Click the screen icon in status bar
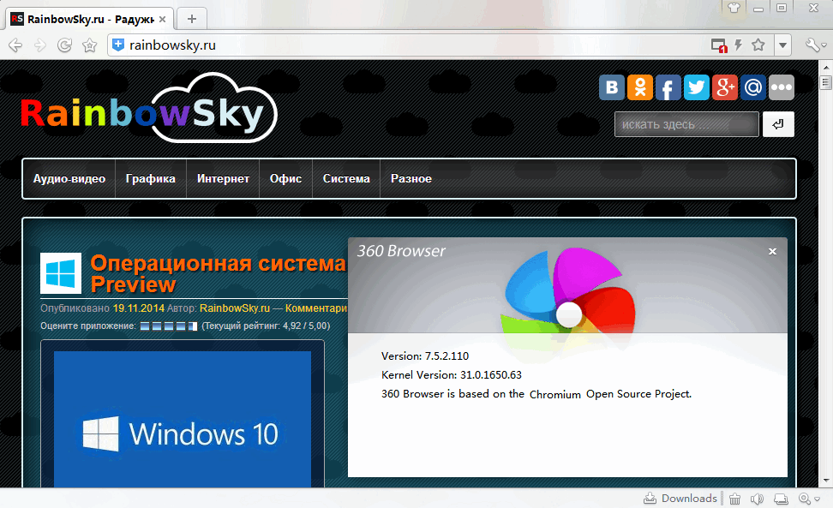833x508 pixels. (781, 499)
